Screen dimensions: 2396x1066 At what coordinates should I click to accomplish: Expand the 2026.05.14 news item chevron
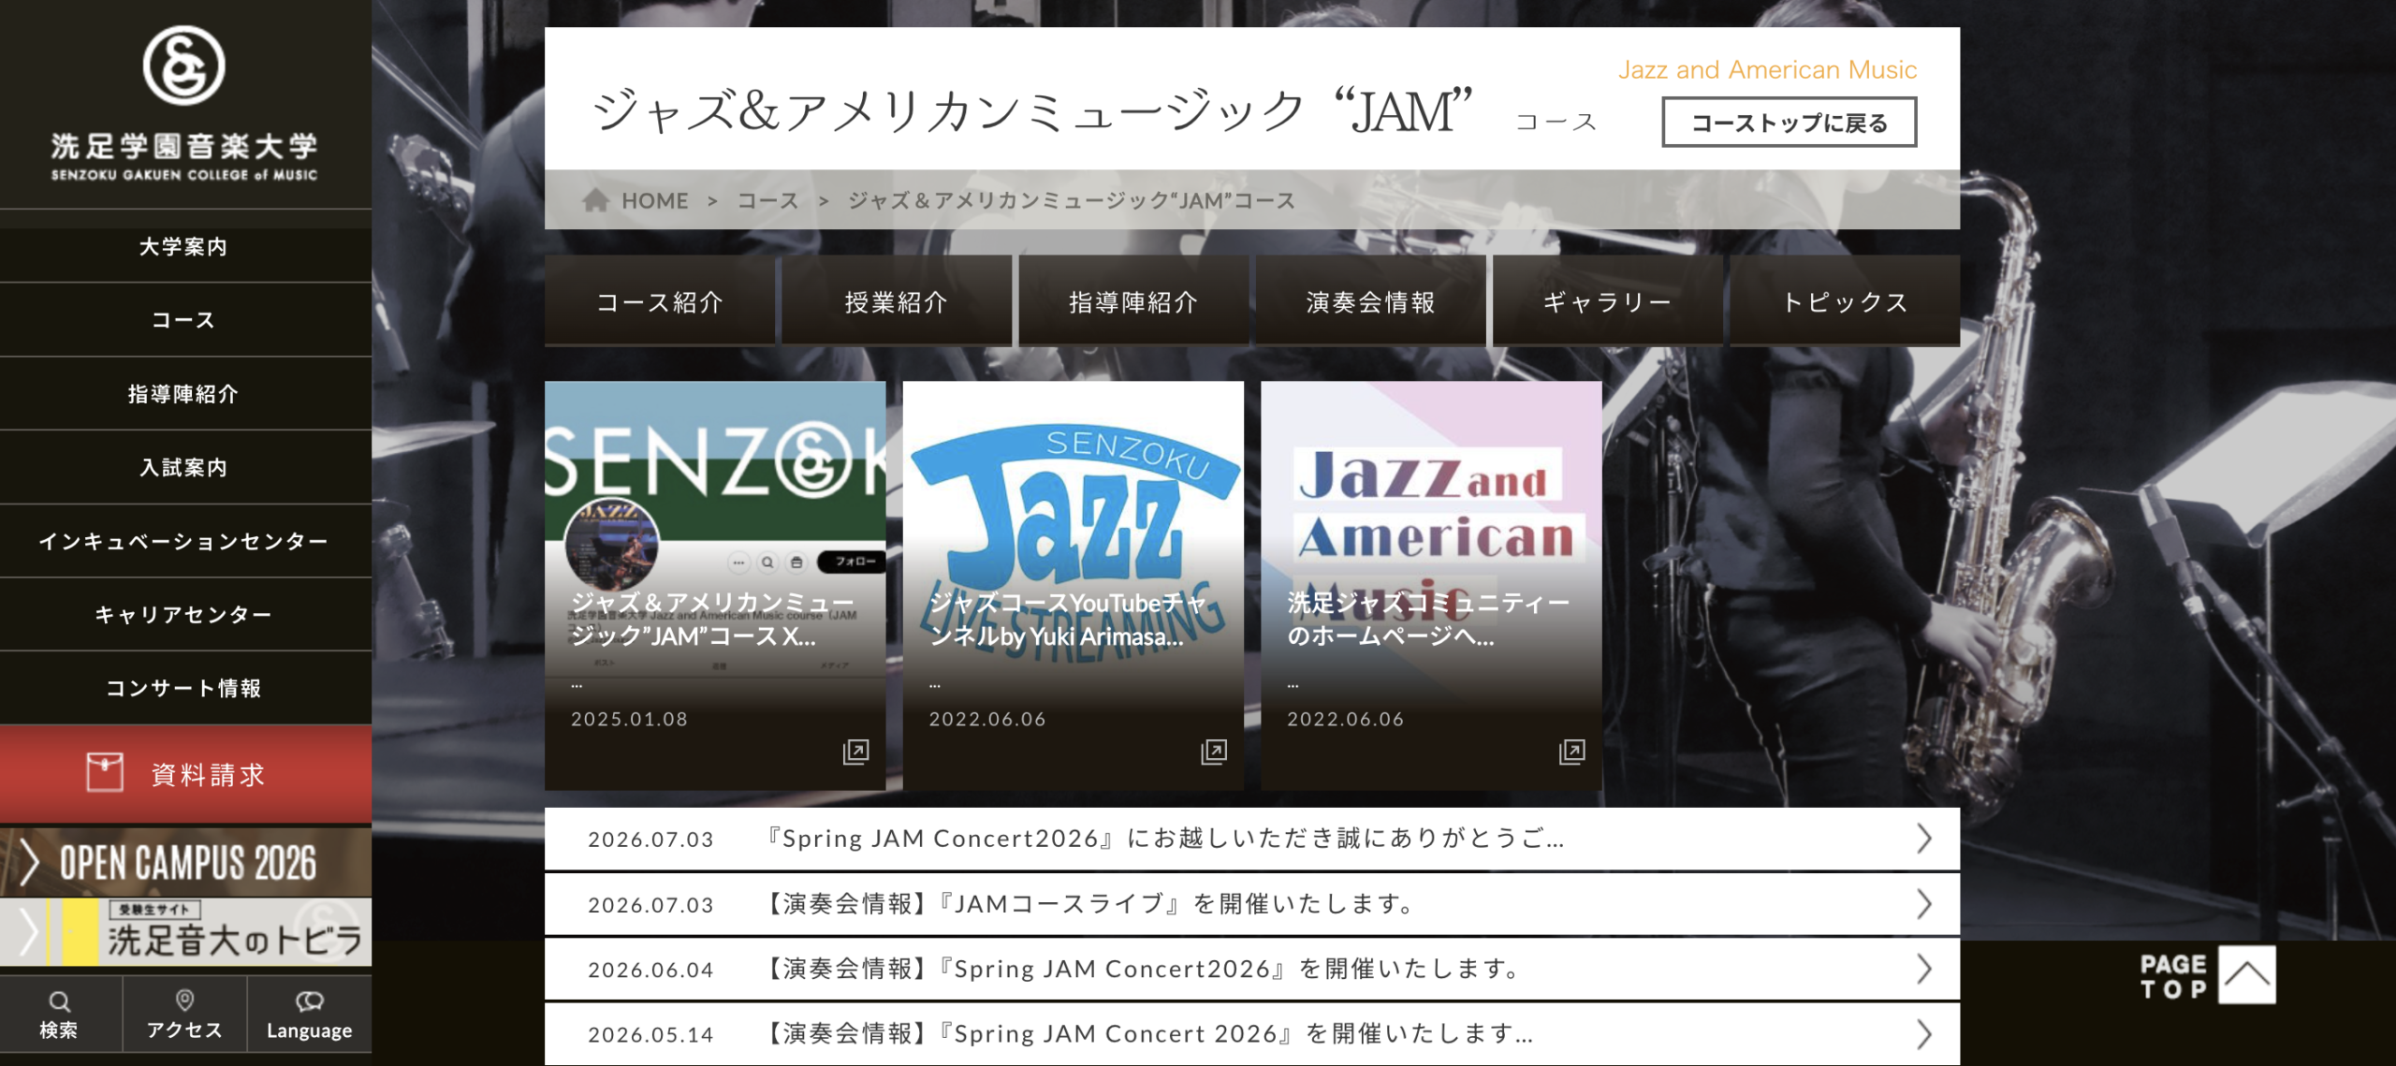[x=1923, y=1034]
